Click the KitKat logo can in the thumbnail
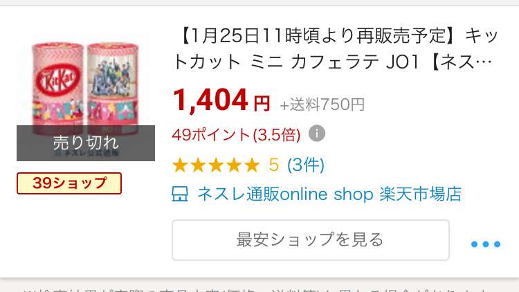519x292 pixels. pos(57,88)
